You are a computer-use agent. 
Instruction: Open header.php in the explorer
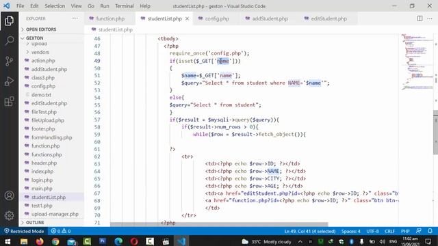pos(44,163)
